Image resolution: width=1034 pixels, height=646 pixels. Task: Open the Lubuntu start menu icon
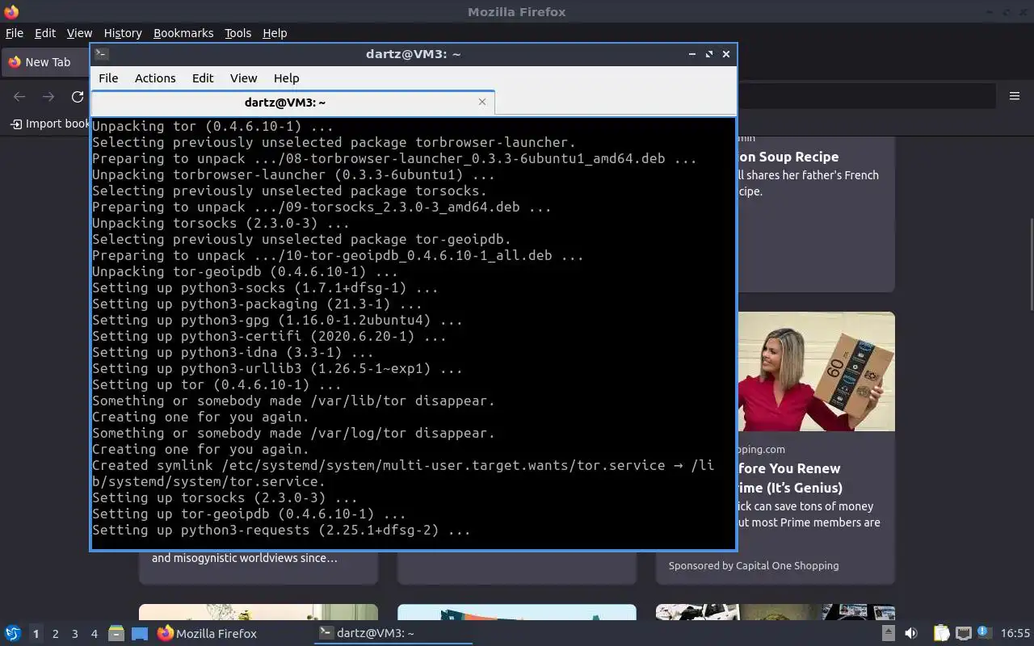click(12, 633)
